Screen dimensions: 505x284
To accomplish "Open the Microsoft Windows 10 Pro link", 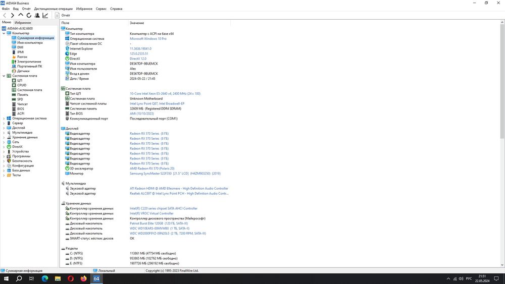I will point(148,39).
